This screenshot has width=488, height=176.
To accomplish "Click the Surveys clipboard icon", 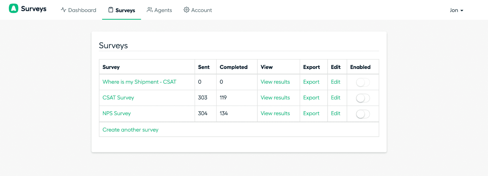I will 111,10.
